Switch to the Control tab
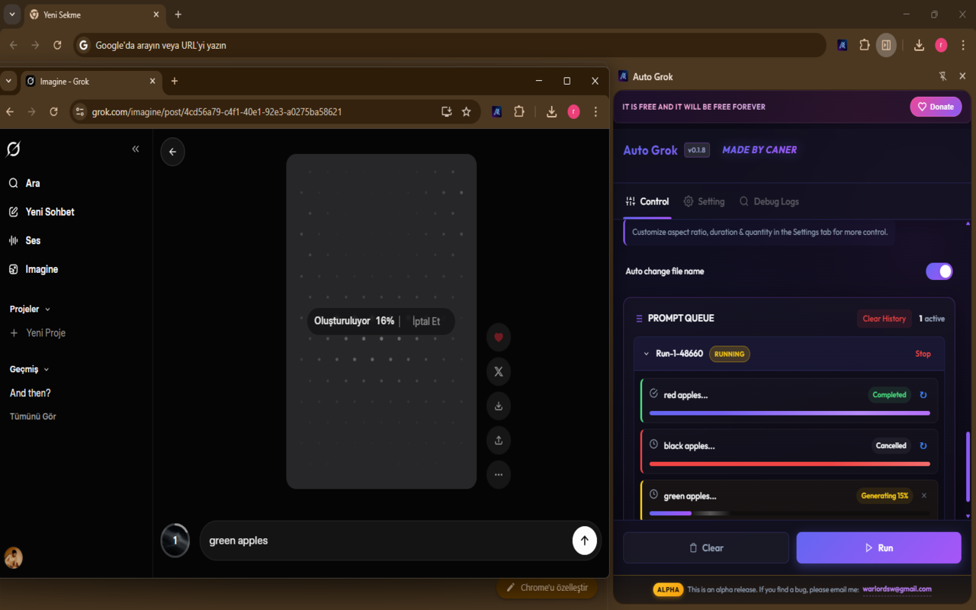Viewport: 976px width, 610px height. click(647, 201)
